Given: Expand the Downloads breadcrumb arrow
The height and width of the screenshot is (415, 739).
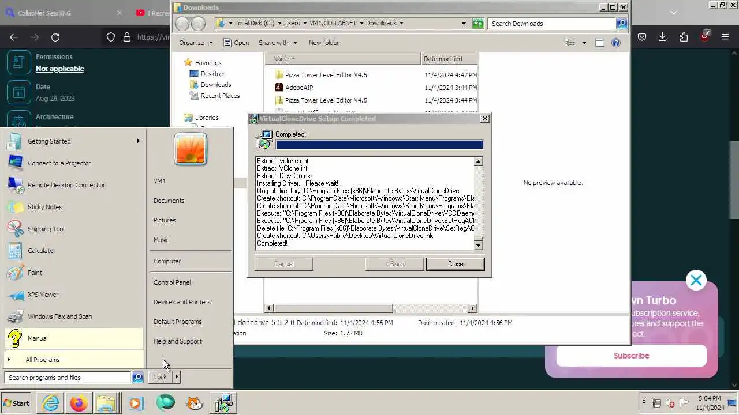Looking at the screenshot, I should tap(401, 24).
